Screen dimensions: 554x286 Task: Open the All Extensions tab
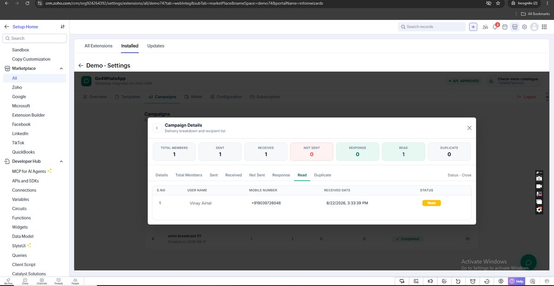(x=98, y=46)
